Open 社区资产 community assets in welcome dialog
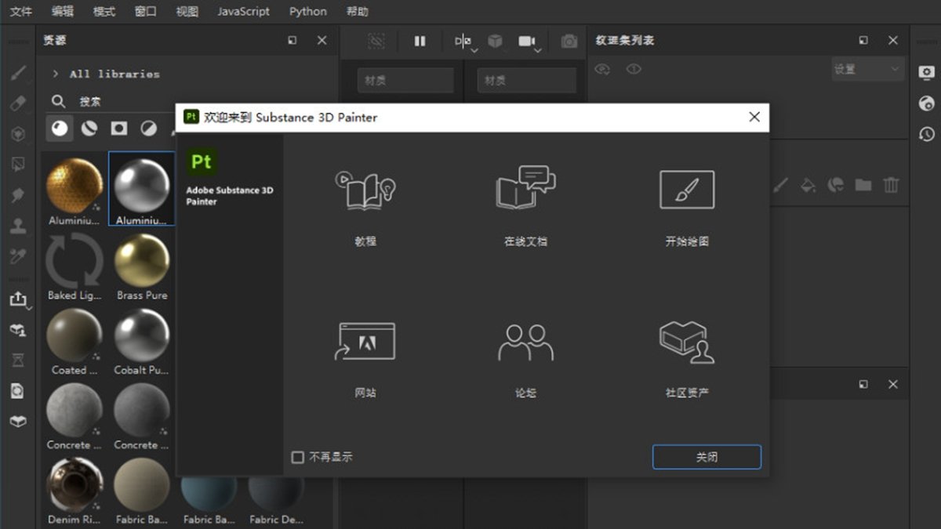Screen dimensions: 941x529 point(687,342)
